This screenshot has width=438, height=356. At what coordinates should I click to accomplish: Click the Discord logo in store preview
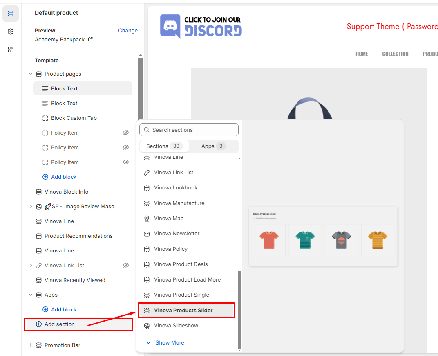coord(201,26)
